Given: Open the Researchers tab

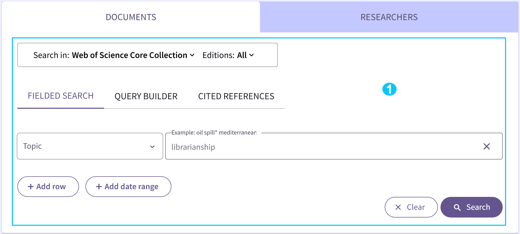Looking at the screenshot, I should (x=389, y=17).
